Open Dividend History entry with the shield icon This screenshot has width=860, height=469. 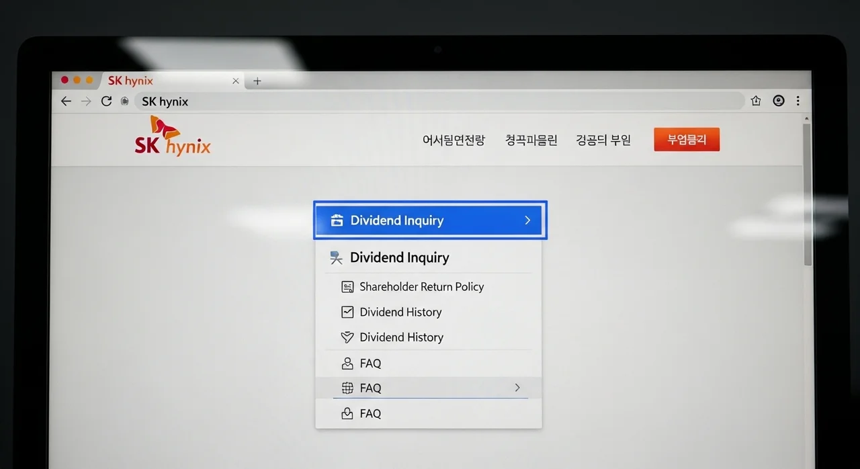(401, 337)
